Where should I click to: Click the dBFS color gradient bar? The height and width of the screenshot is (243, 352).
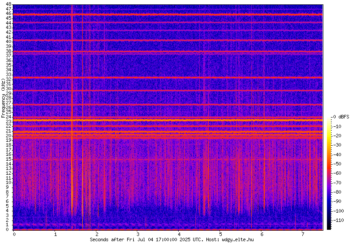(329, 173)
